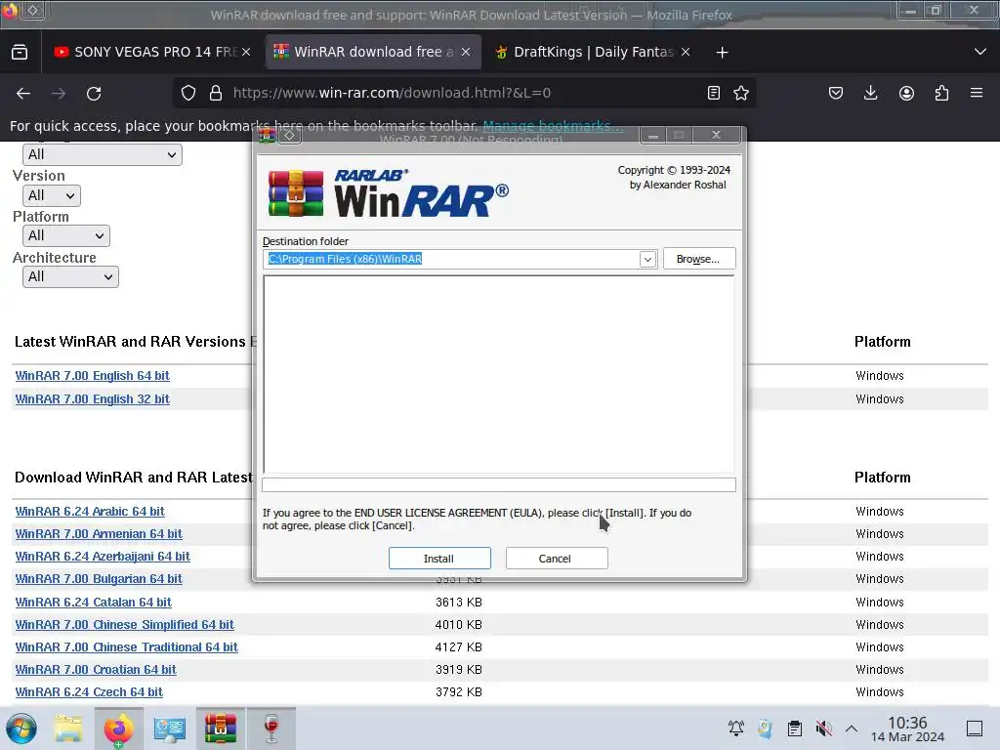Open the extensions puzzle icon
The width and height of the screenshot is (1000, 750).
tap(941, 93)
